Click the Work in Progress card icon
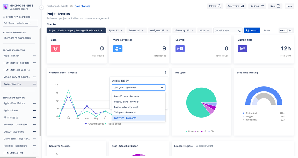This screenshot has height=158, width=298. 118,49
